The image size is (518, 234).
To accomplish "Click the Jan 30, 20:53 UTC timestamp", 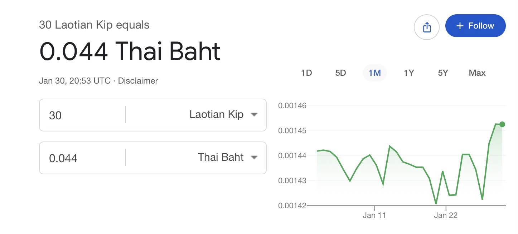I will (74, 81).
